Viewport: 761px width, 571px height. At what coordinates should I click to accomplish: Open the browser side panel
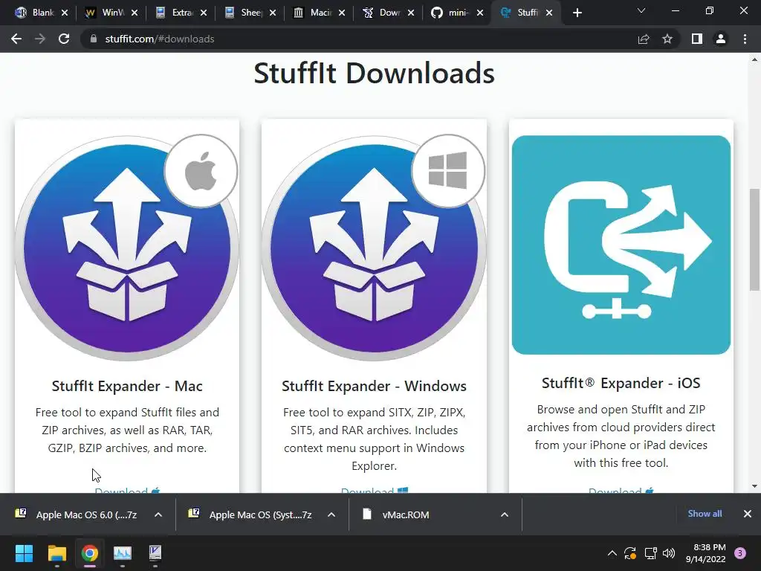pyautogui.click(x=697, y=39)
